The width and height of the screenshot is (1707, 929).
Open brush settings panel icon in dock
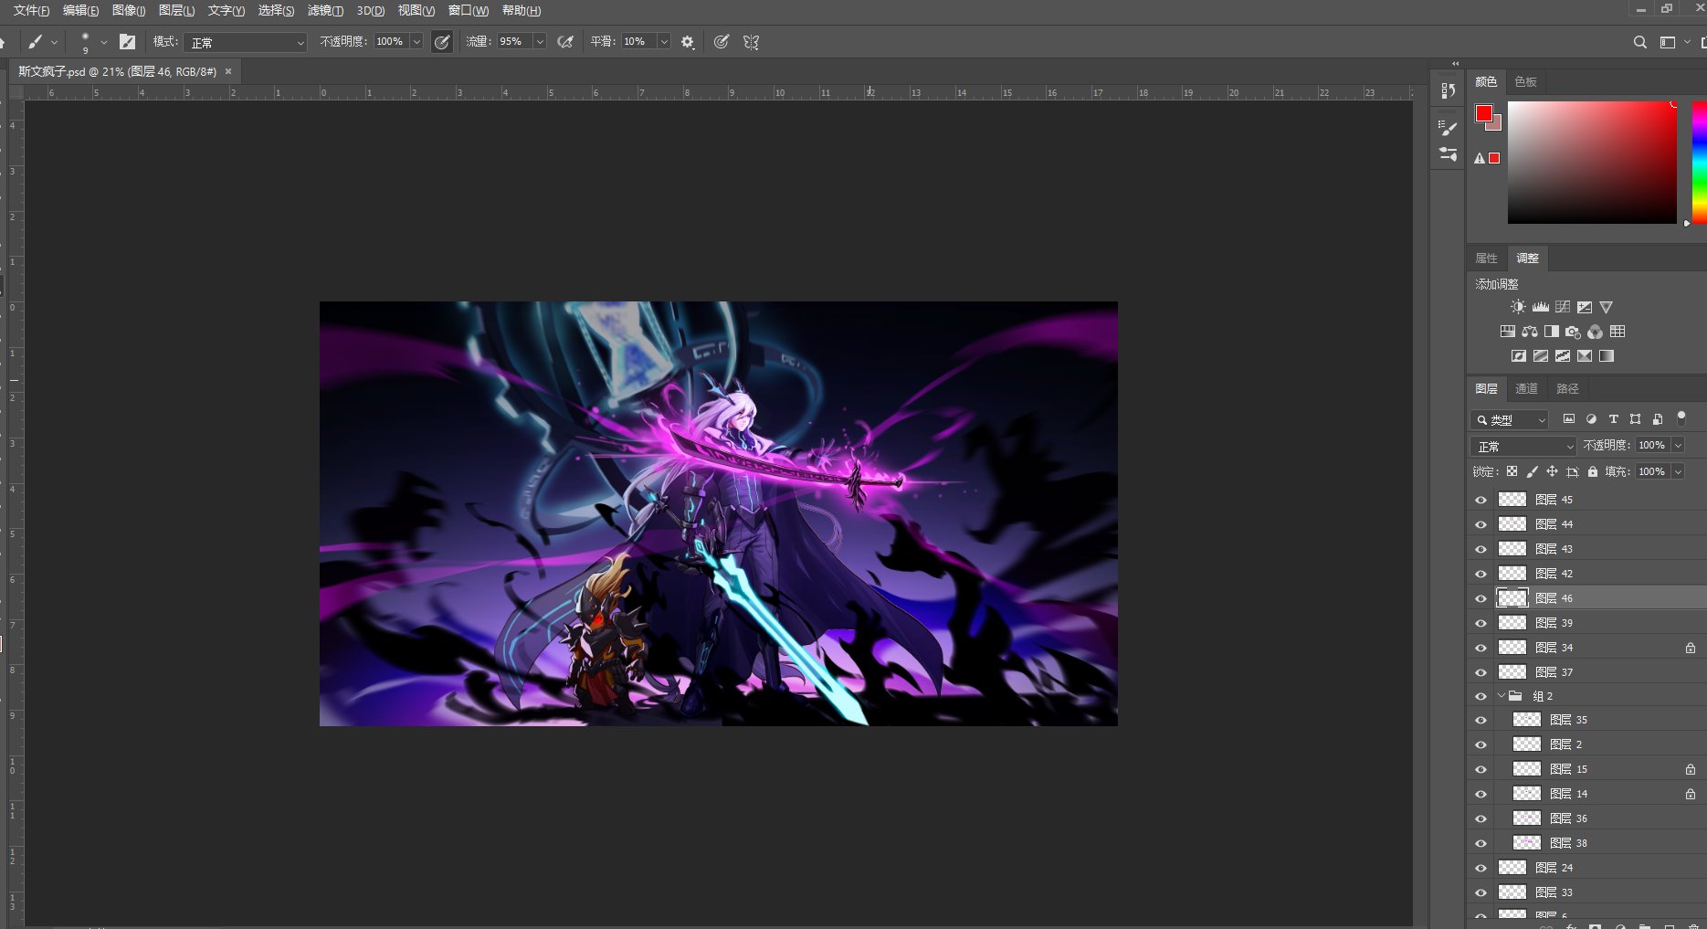(x=1448, y=129)
